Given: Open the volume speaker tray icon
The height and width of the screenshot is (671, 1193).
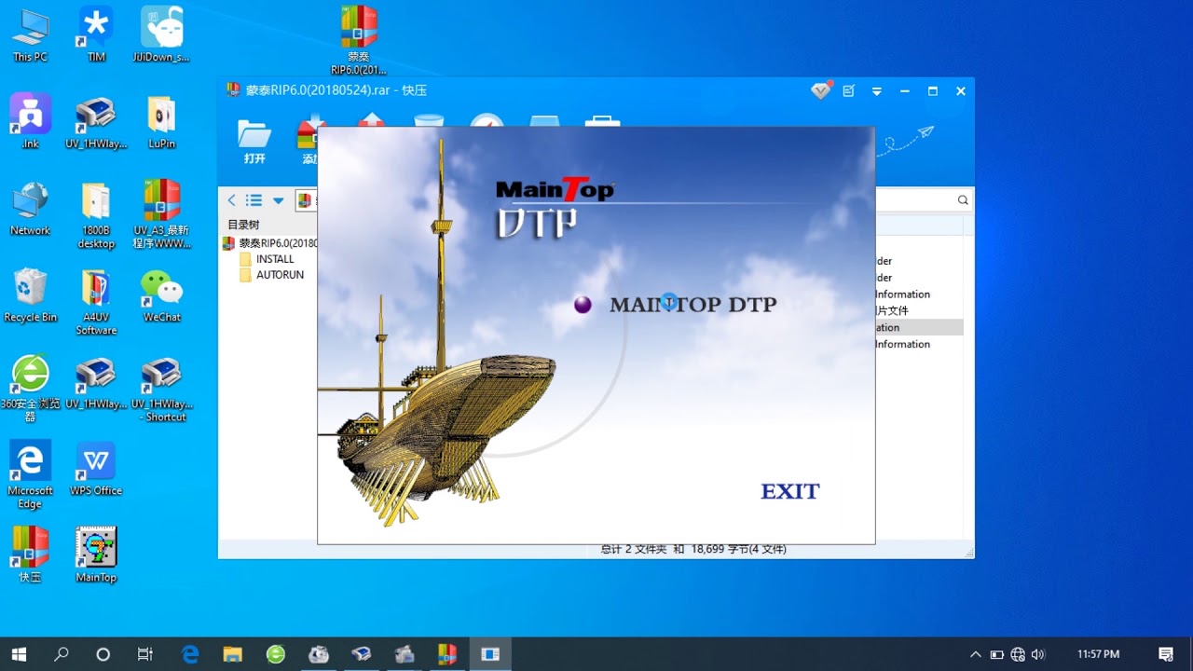Looking at the screenshot, I should [1038, 654].
